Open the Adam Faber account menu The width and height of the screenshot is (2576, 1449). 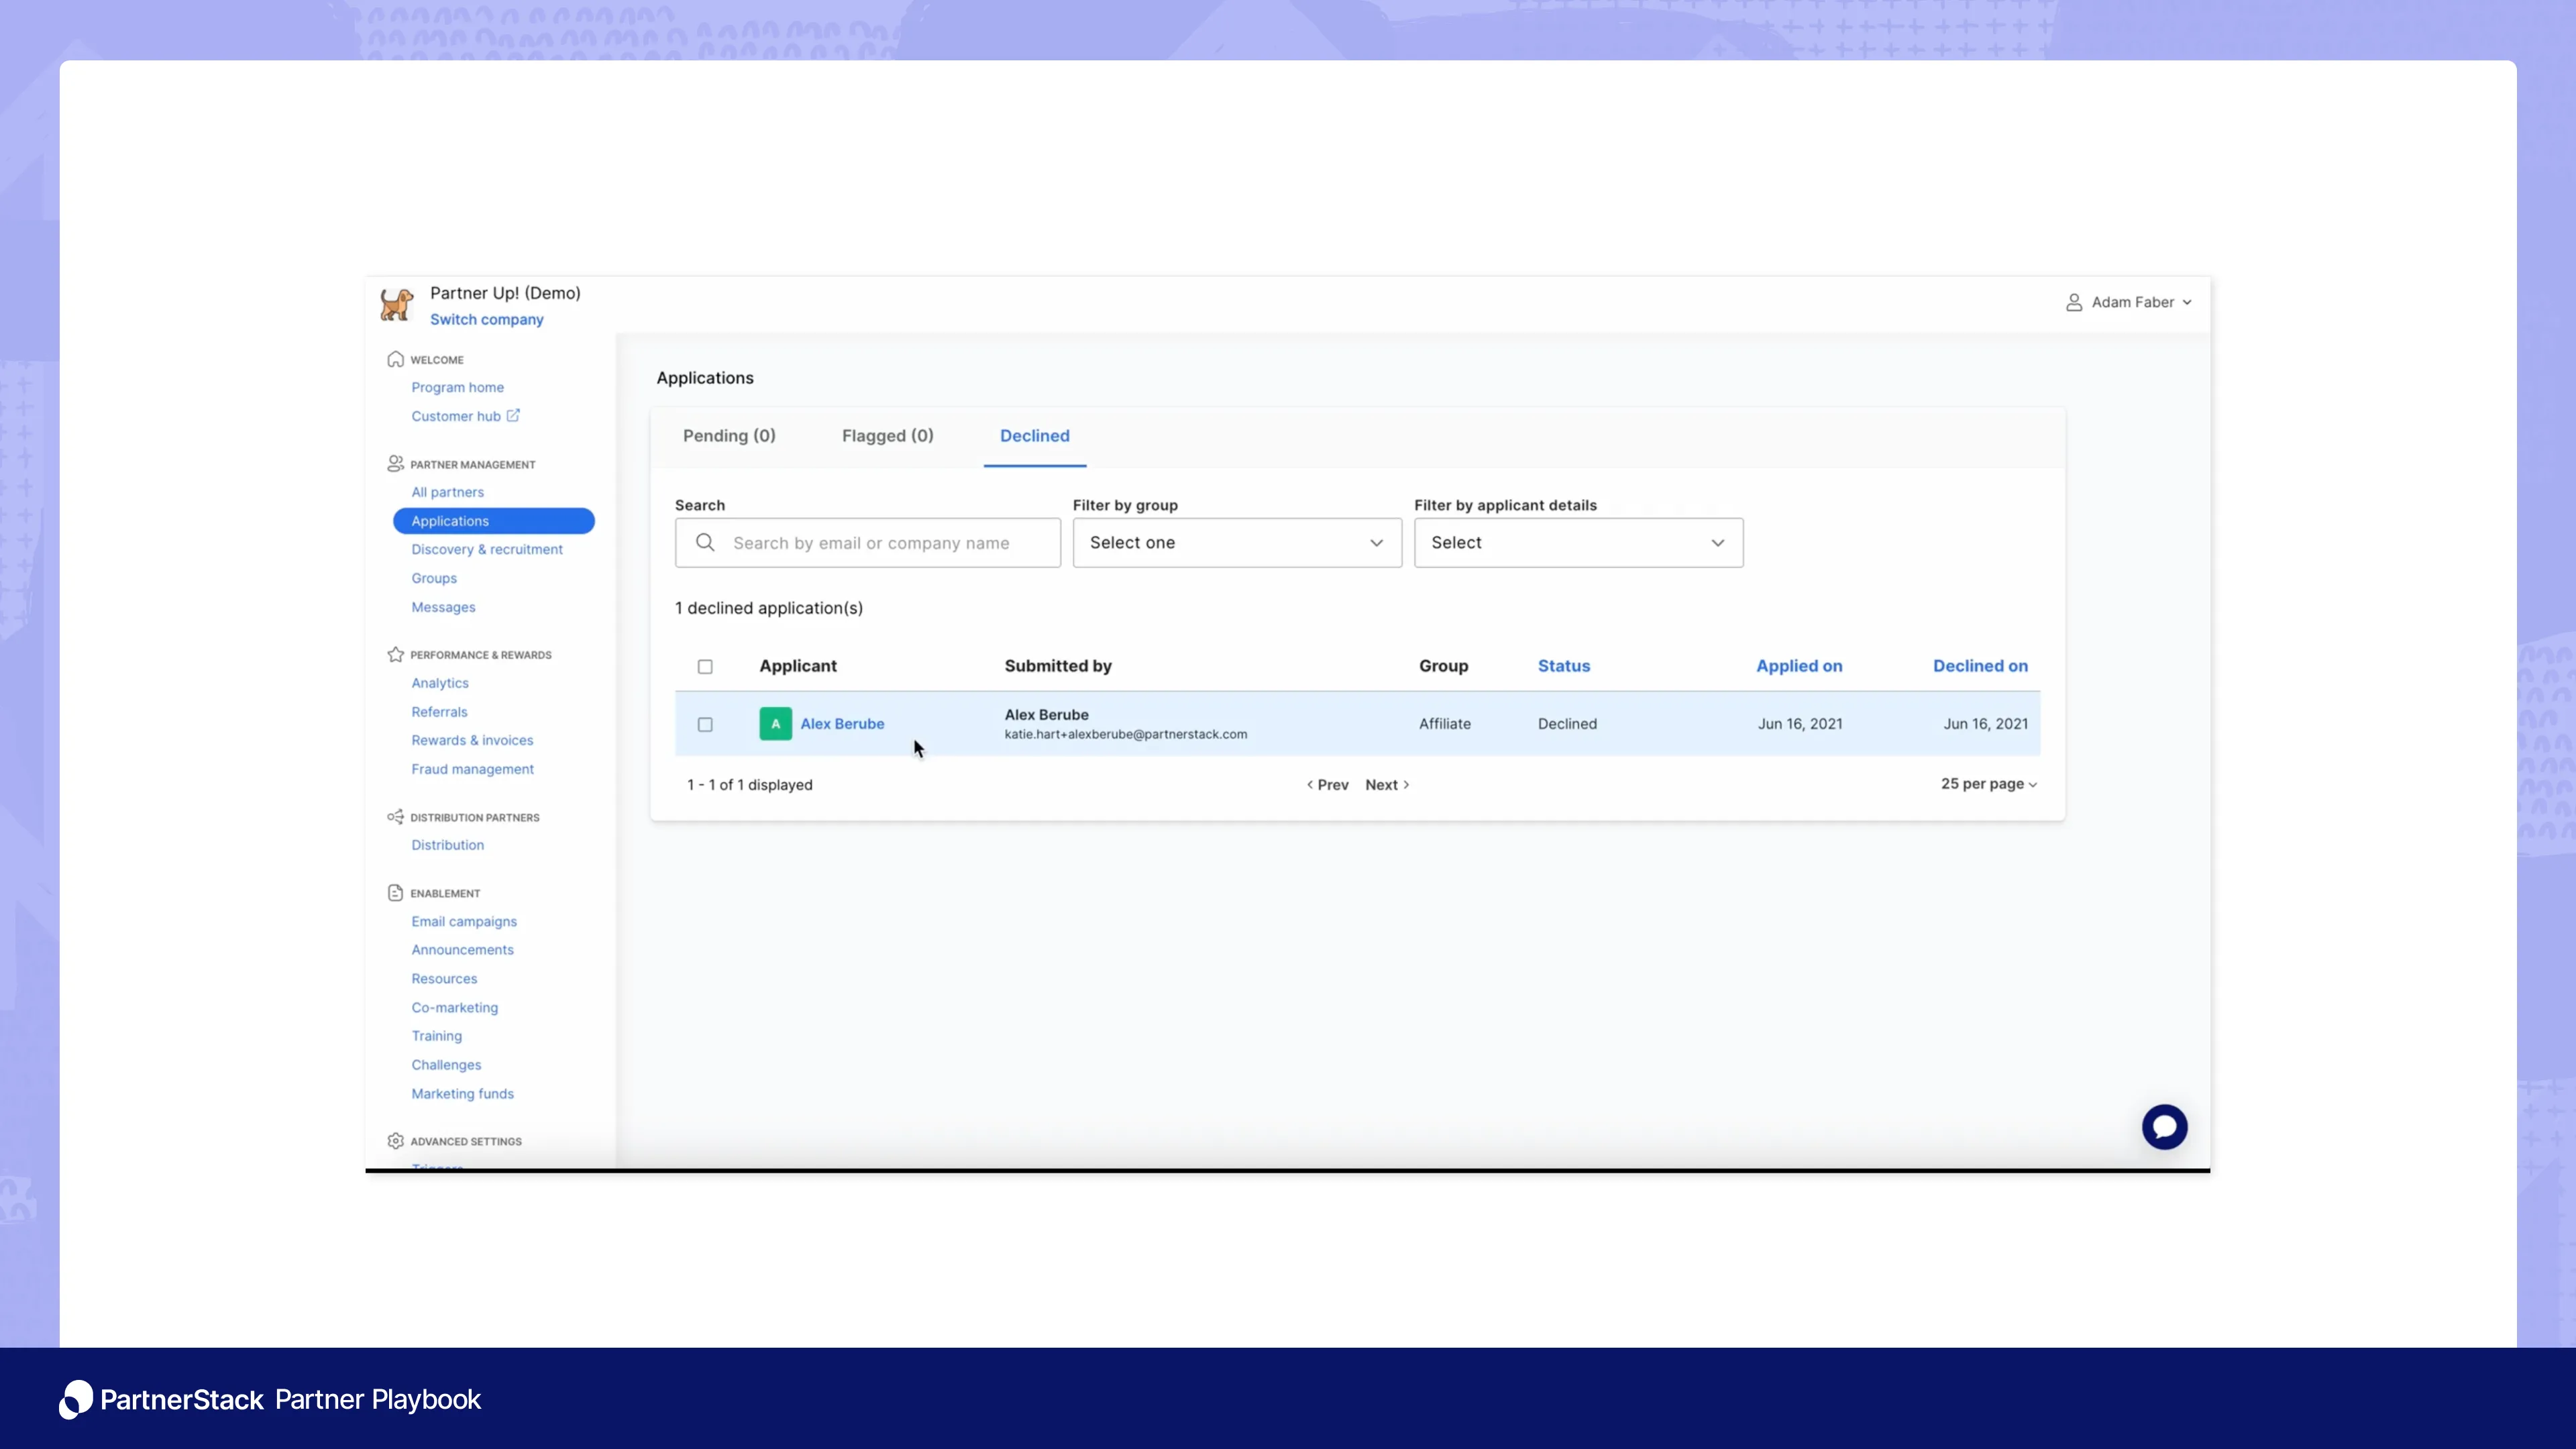[x=2129, y=302]
